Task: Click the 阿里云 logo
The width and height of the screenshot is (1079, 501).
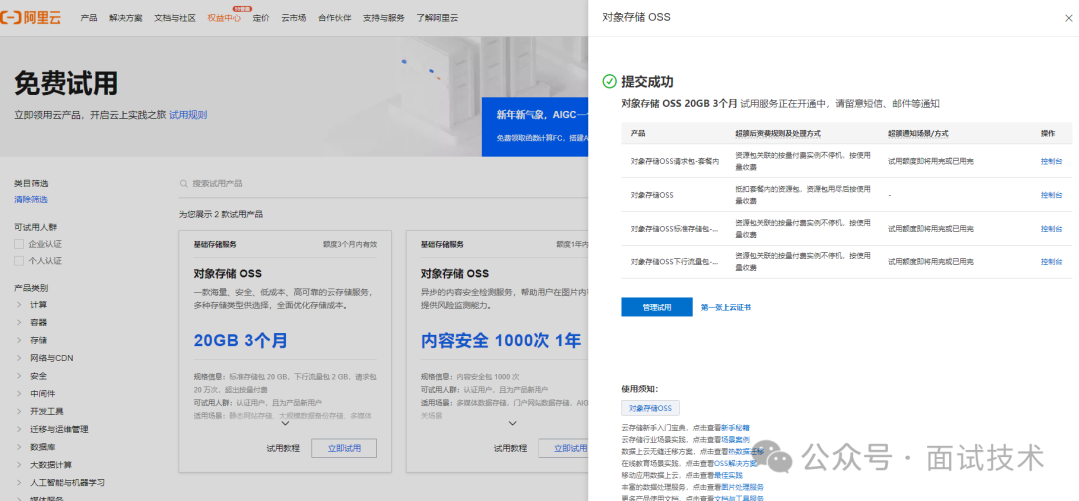Action: click(31, 18)
